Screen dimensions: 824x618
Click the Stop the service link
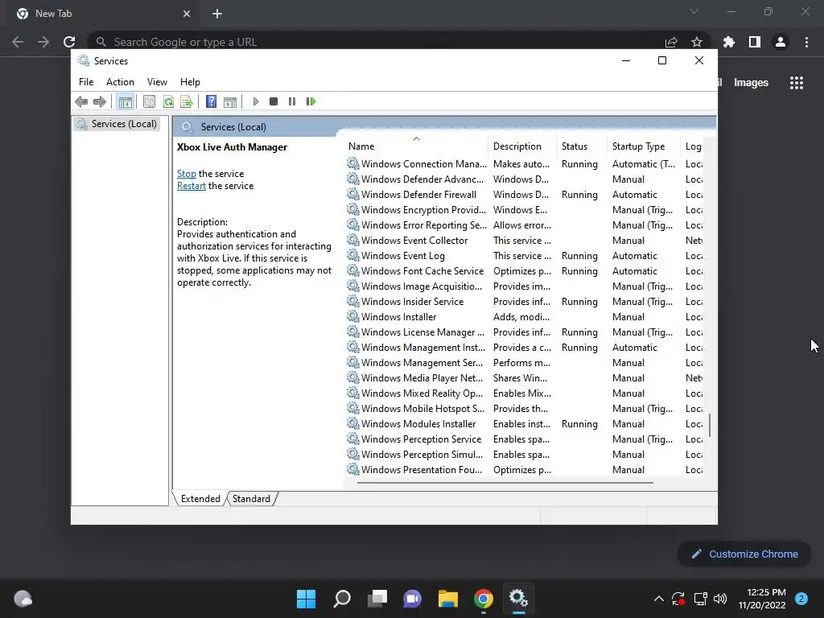pos(187,174)
